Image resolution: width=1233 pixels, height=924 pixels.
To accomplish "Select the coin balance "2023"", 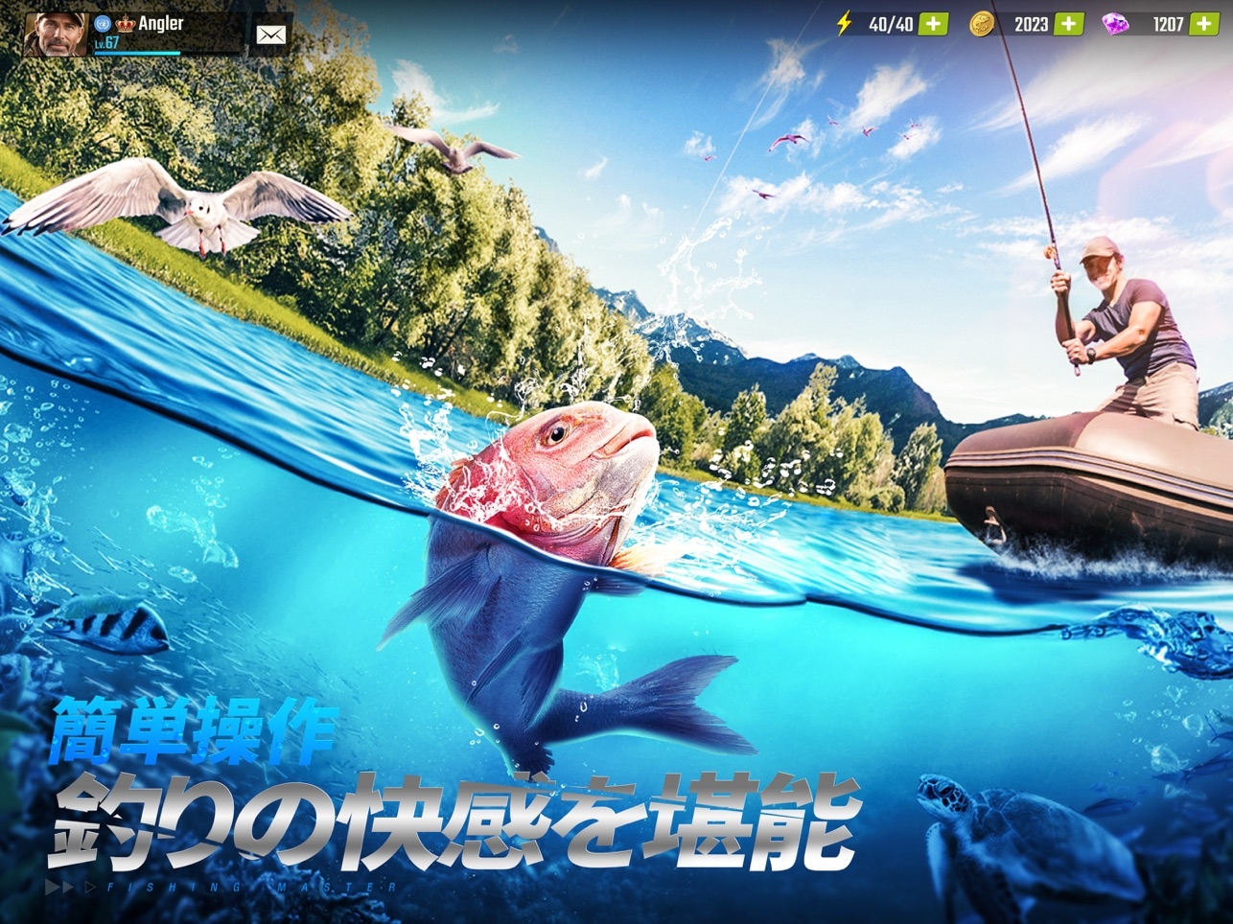I will tap(1032, 24).
